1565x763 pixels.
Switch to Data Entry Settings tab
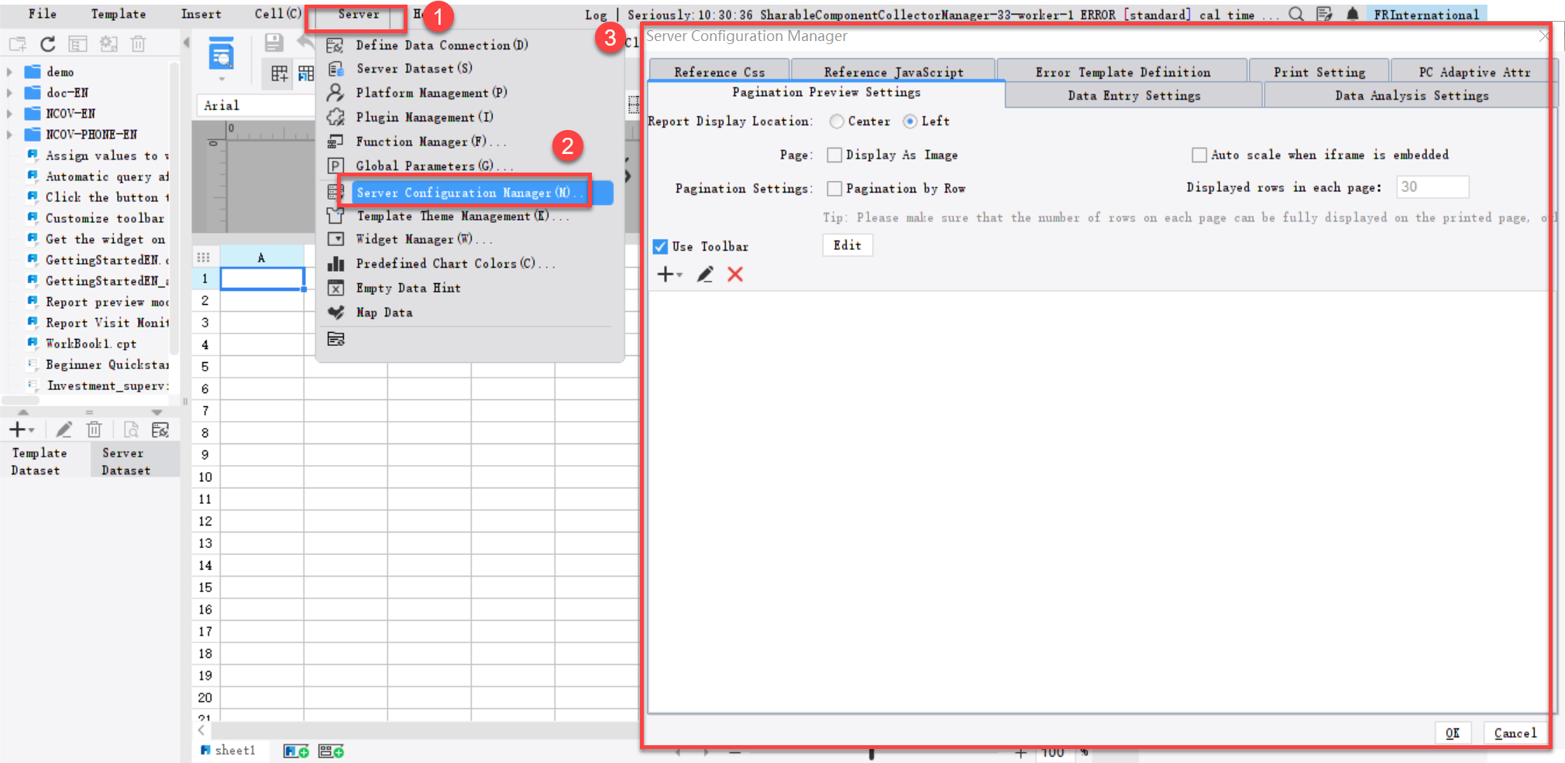(x=1134, y=95)
